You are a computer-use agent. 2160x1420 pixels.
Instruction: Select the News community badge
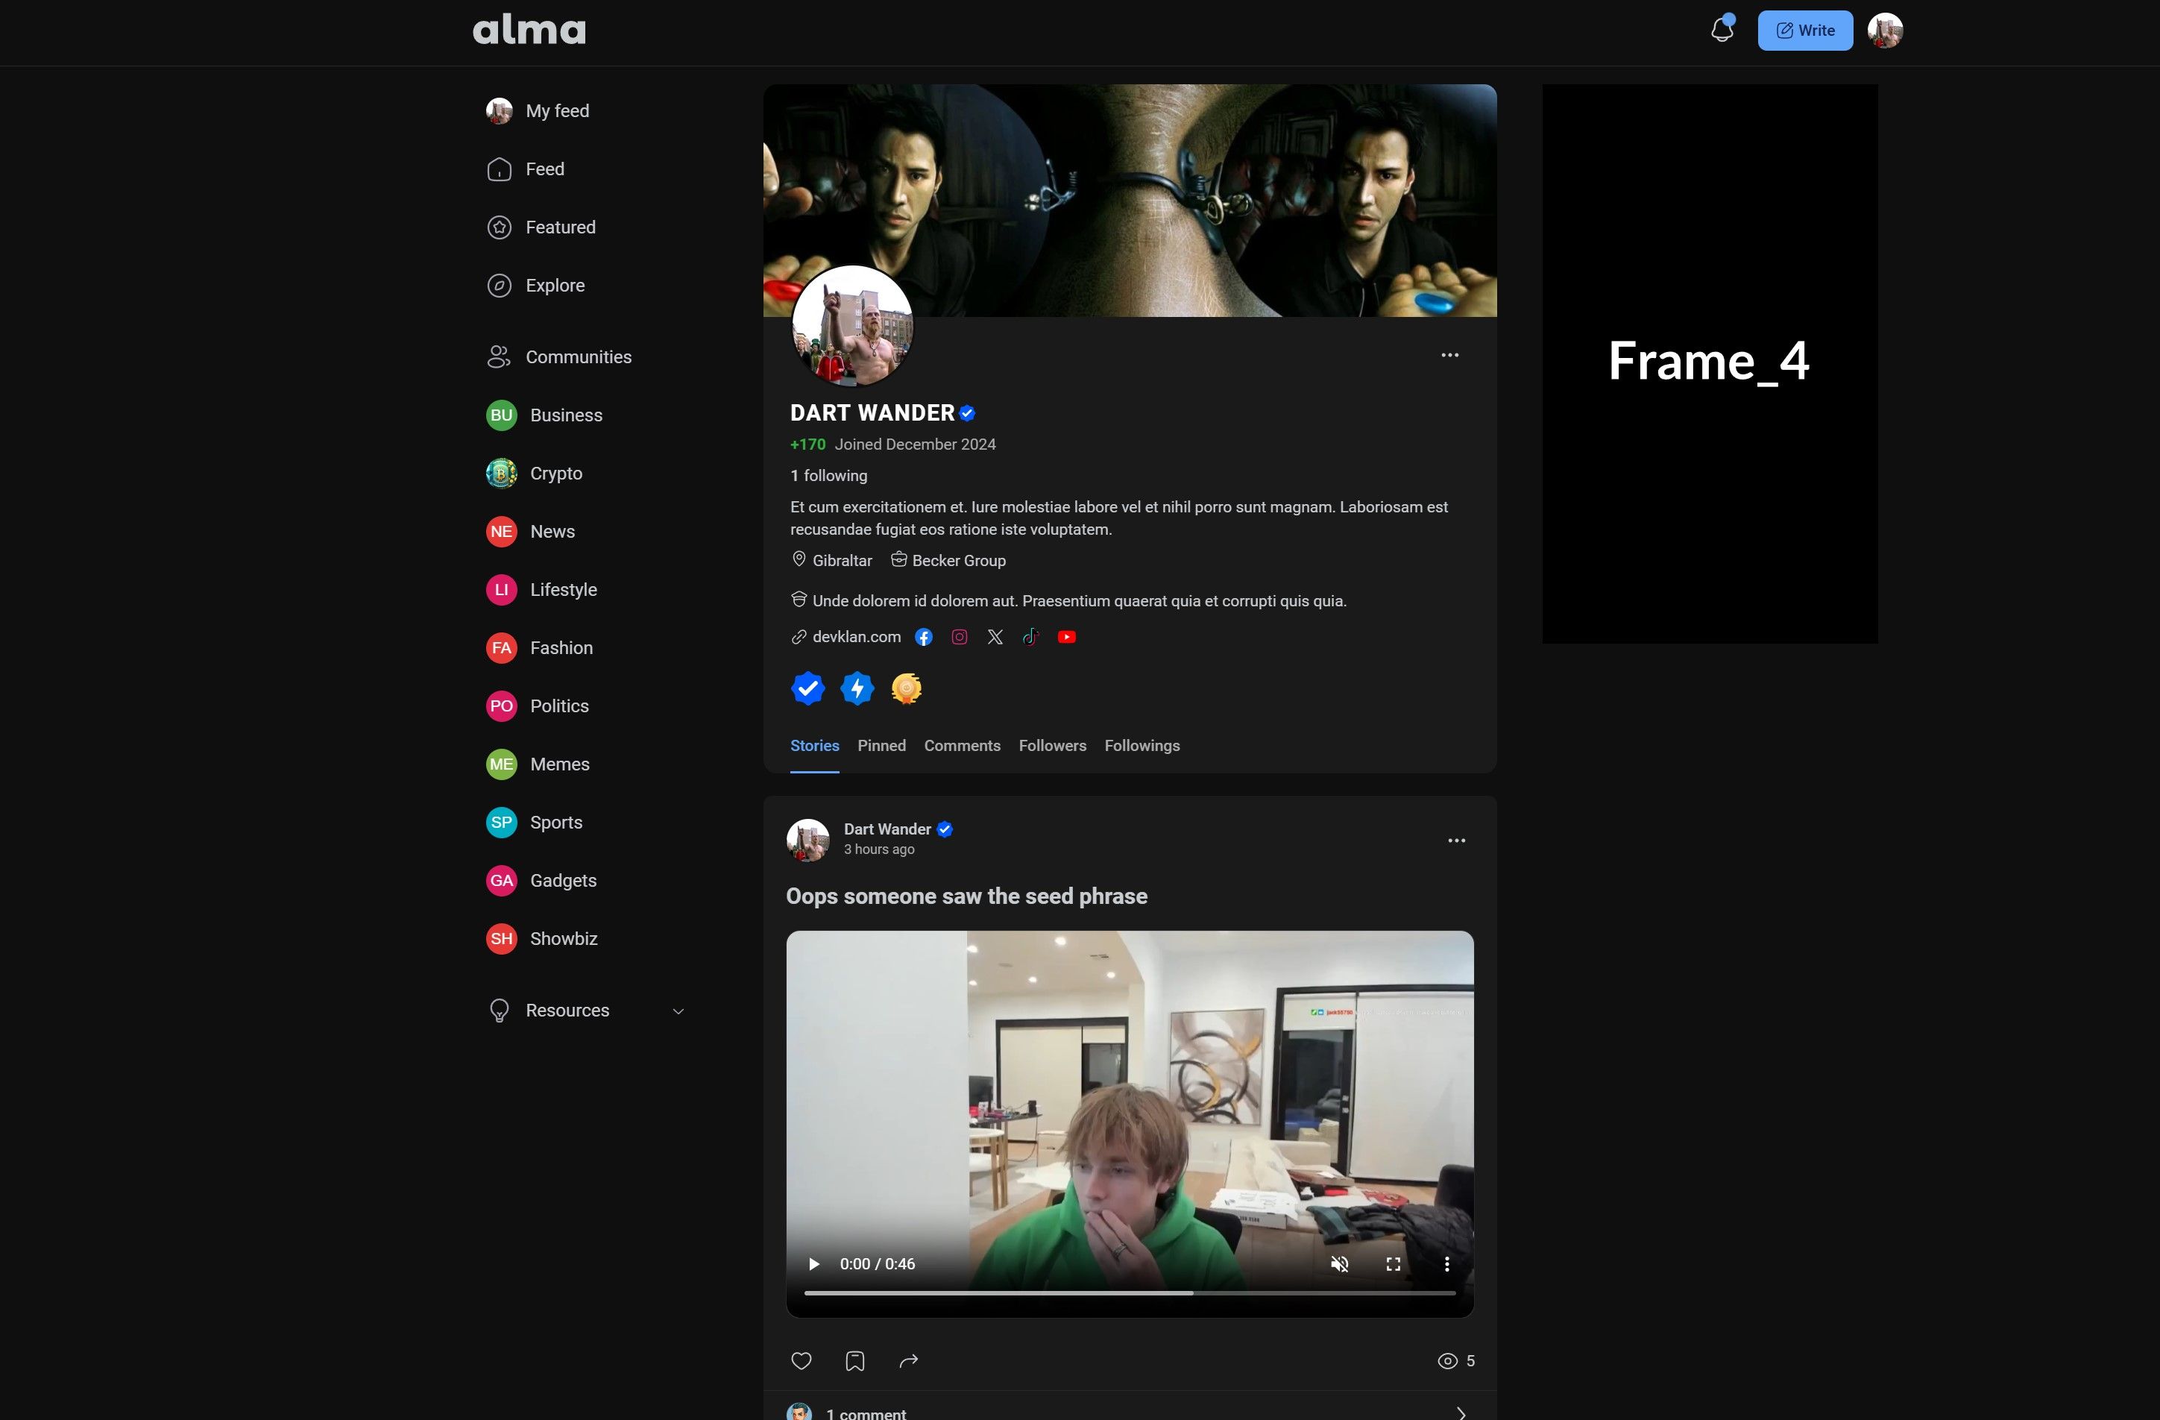pyautogui.click(x=501, y=531)
